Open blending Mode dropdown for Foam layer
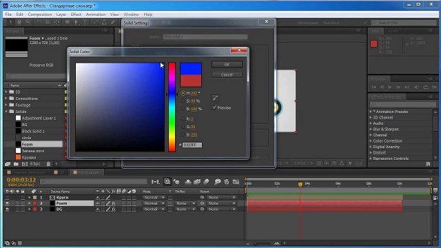Image resolution: width=441 pixels, height=248 pixels. [x=154, y=203]
